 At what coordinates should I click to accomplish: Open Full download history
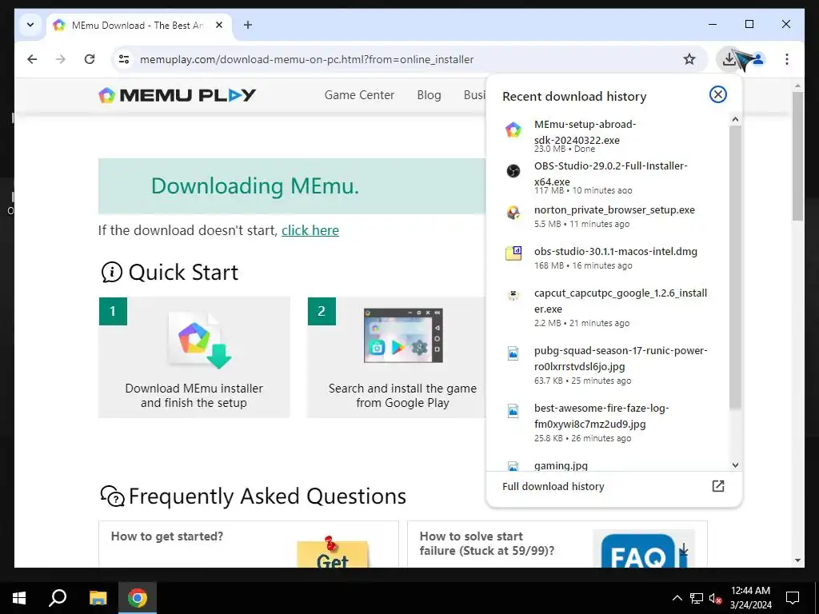[613, 486]
